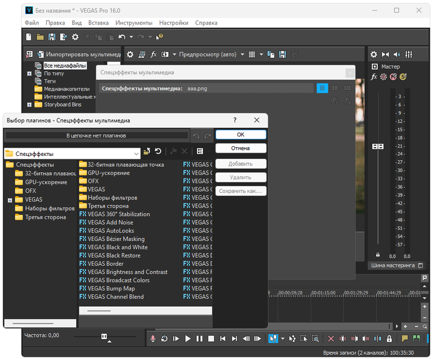Viewport: 433px width, 359px height.
Task: Open the Вставка menu
Action: click(98, 23)
